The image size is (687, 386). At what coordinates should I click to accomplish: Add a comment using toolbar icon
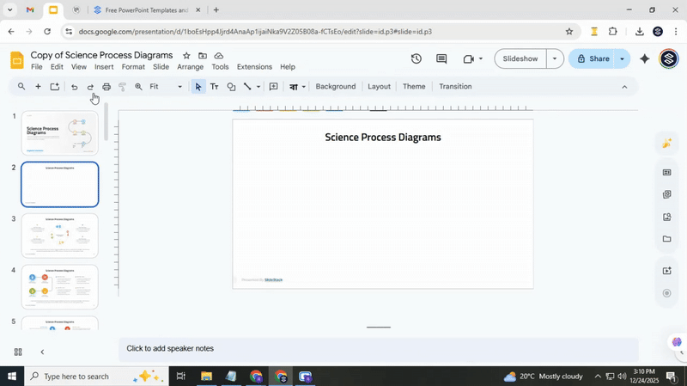(273, 87)
